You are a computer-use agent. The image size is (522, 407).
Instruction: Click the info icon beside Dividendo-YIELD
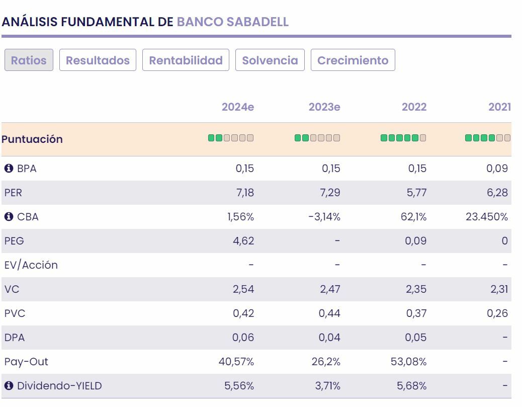click(9, 386)
